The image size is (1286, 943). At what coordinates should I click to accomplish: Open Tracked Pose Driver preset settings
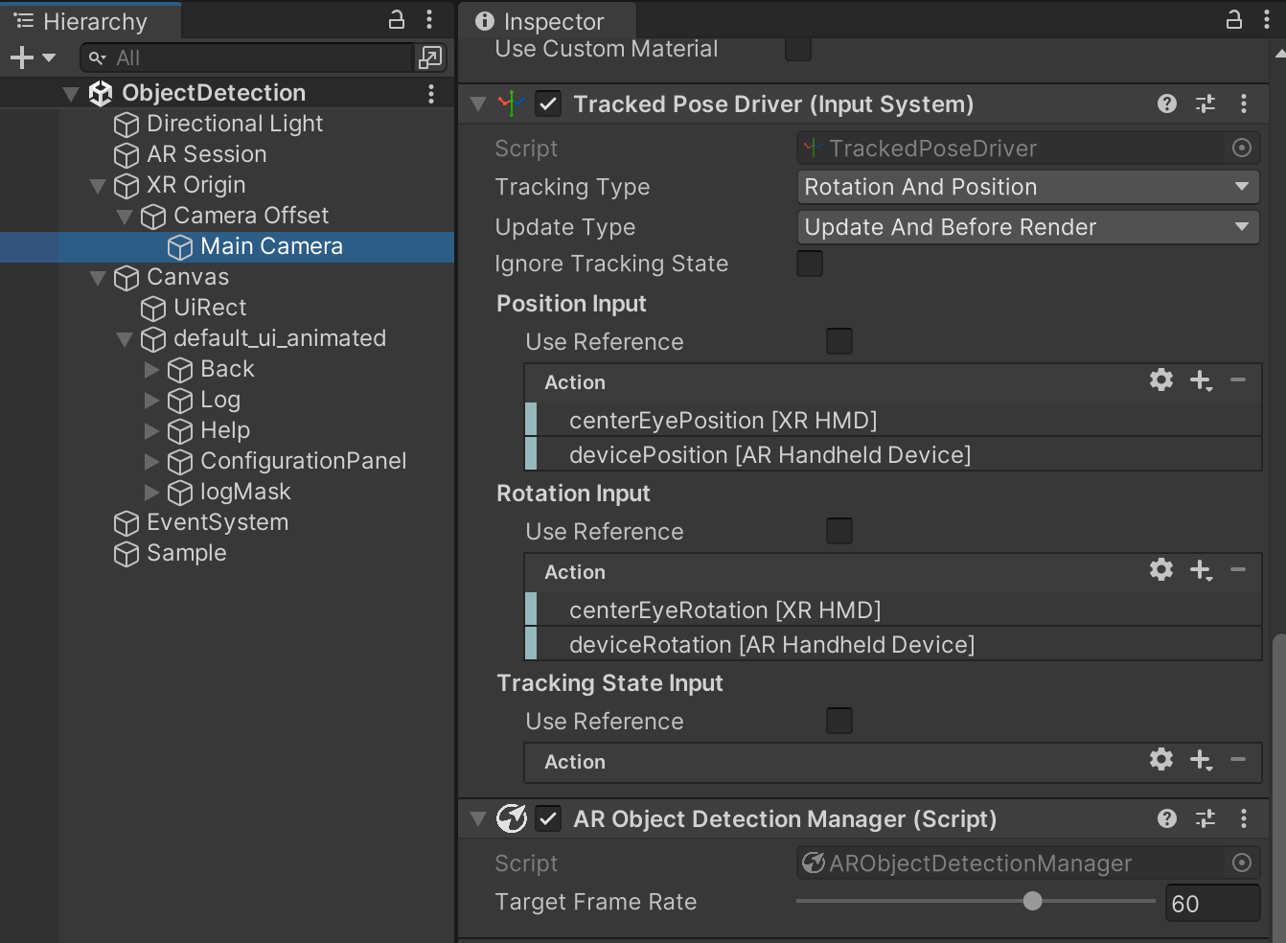point(1206,103)
